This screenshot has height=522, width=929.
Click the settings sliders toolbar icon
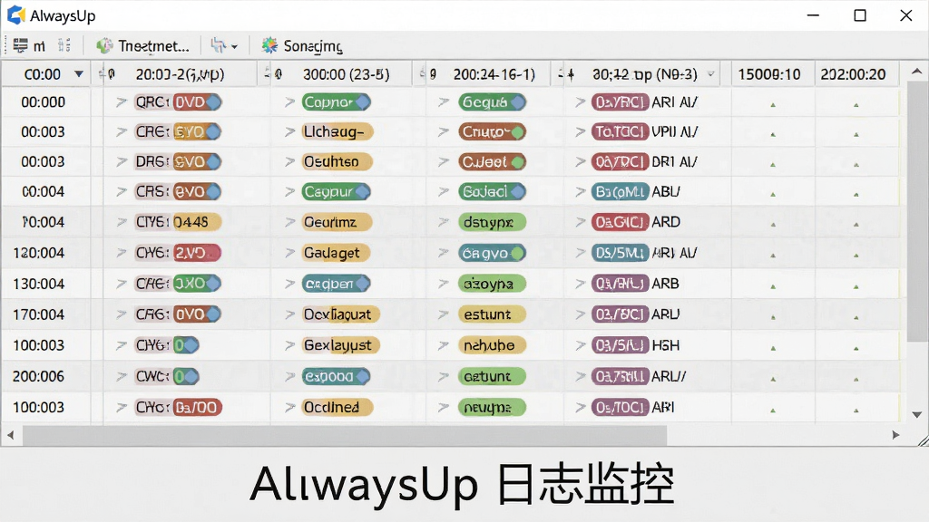[64, 45]
